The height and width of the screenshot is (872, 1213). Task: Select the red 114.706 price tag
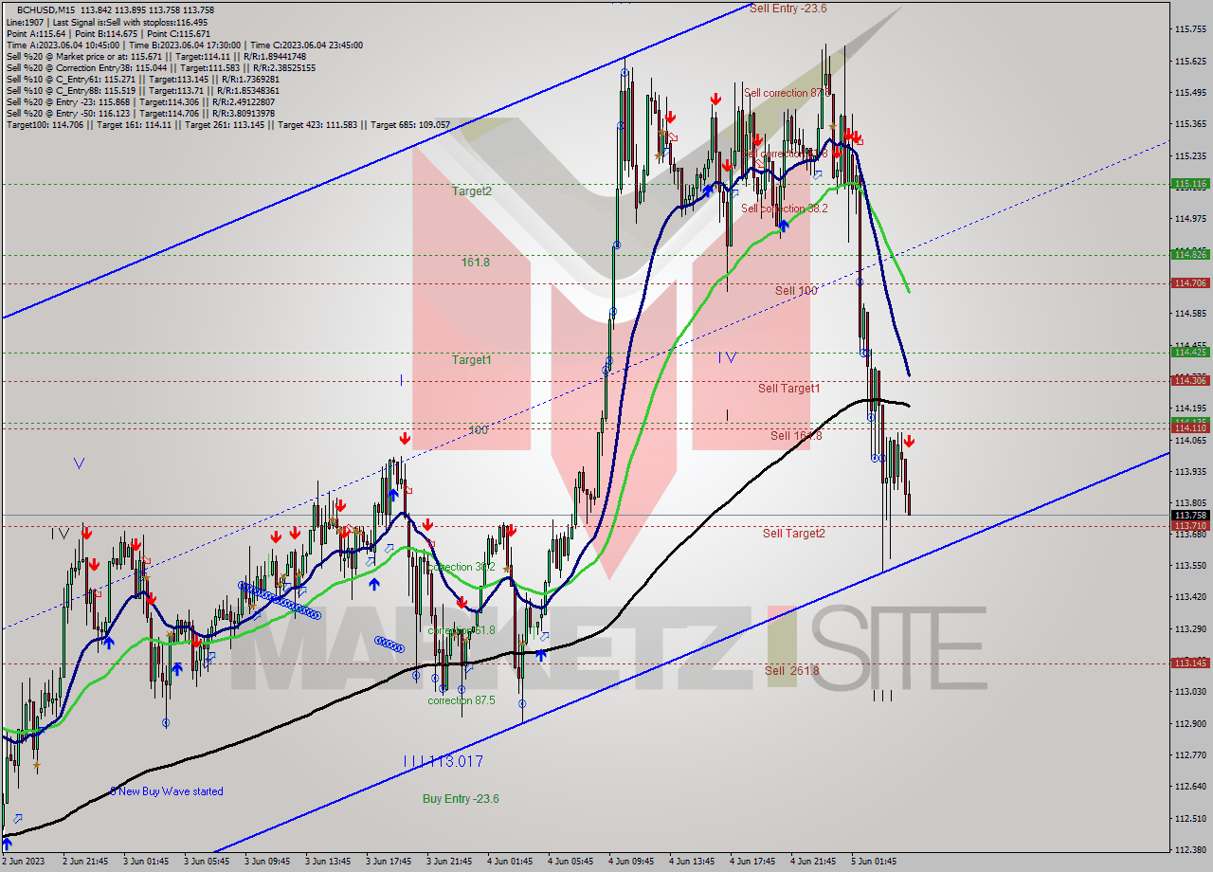(1190, 282)
